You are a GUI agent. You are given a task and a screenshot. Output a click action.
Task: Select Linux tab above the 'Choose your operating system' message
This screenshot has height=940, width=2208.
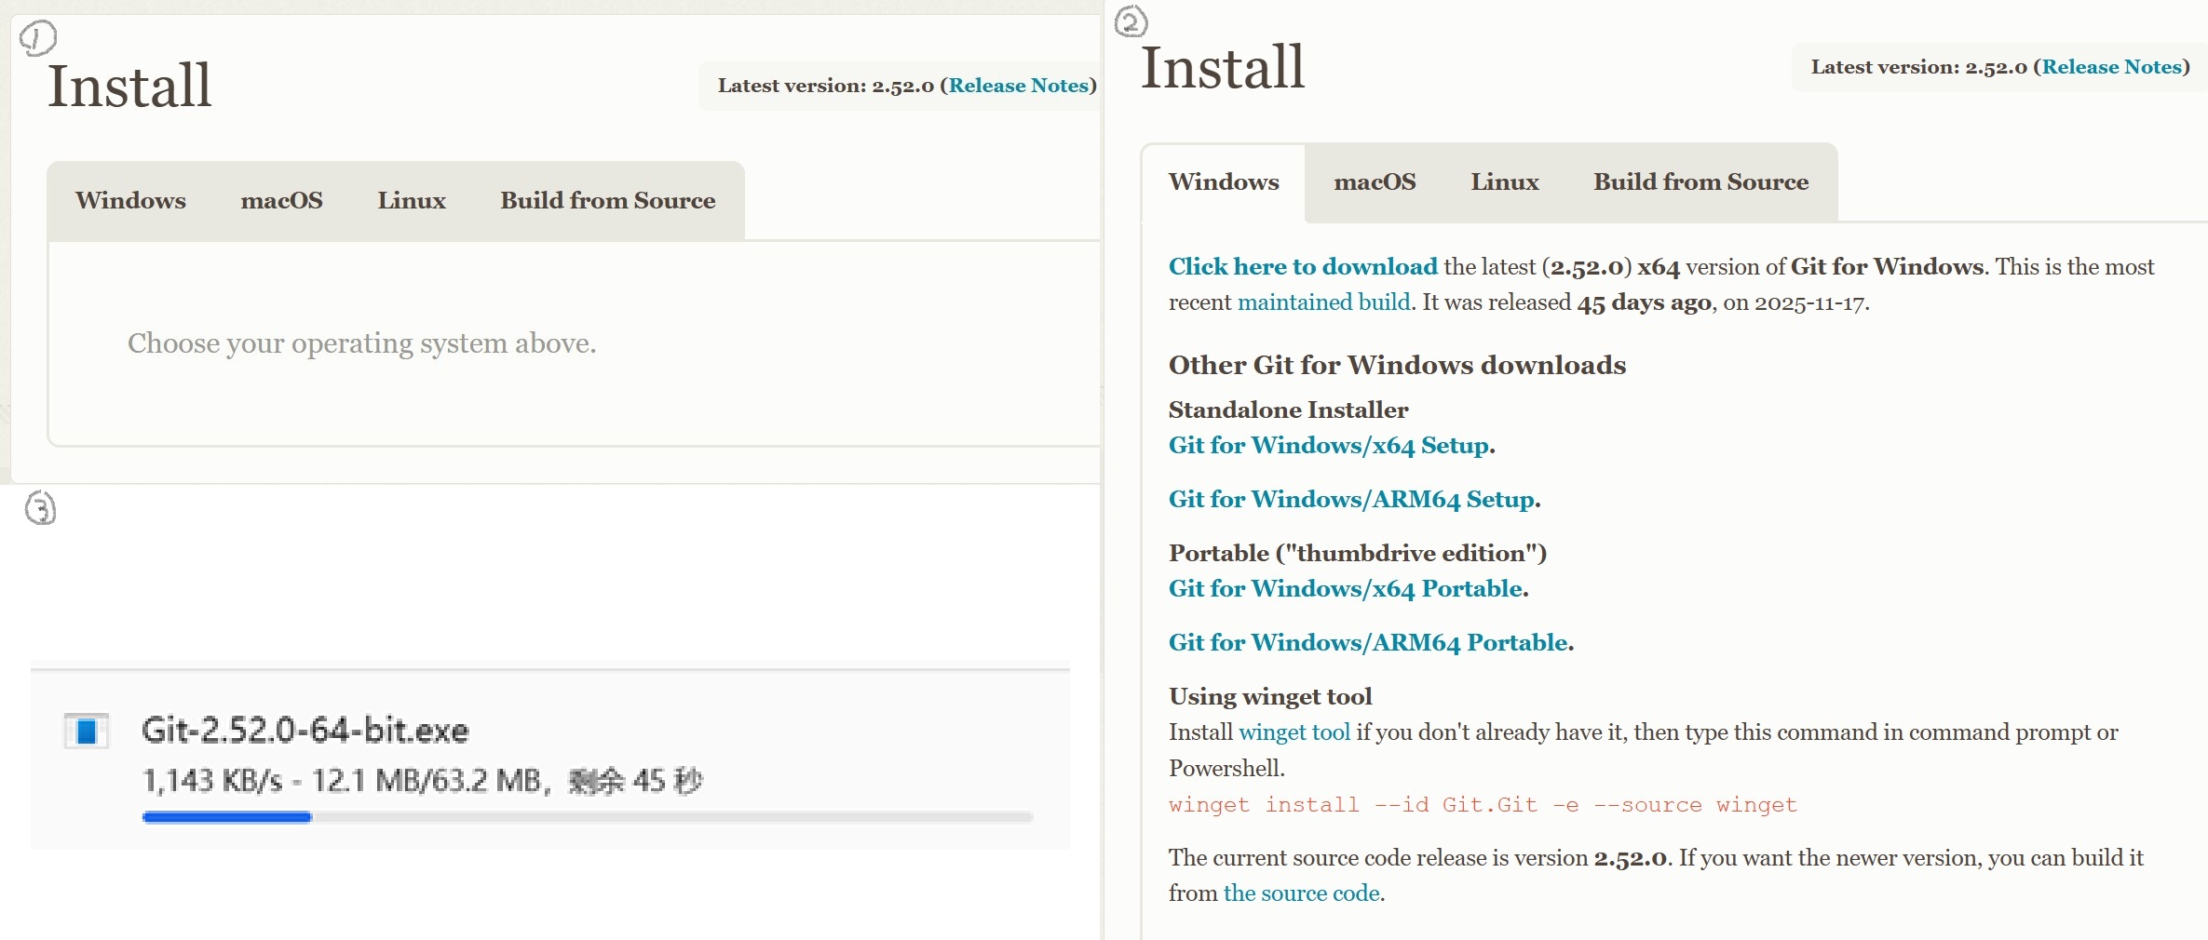pyautogui.click(x=411, y=201)
